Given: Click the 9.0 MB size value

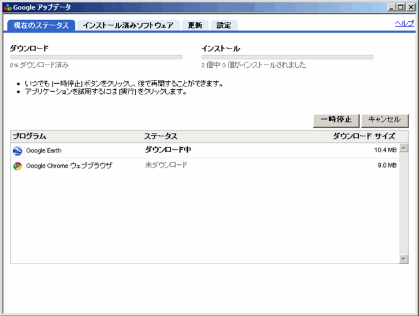Looking at the screenshot, I should tap(387, 166).
